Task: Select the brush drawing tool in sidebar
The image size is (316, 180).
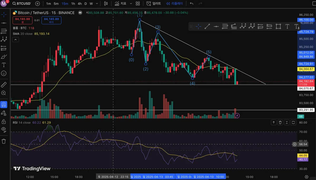Action: (x=4, y=56)
